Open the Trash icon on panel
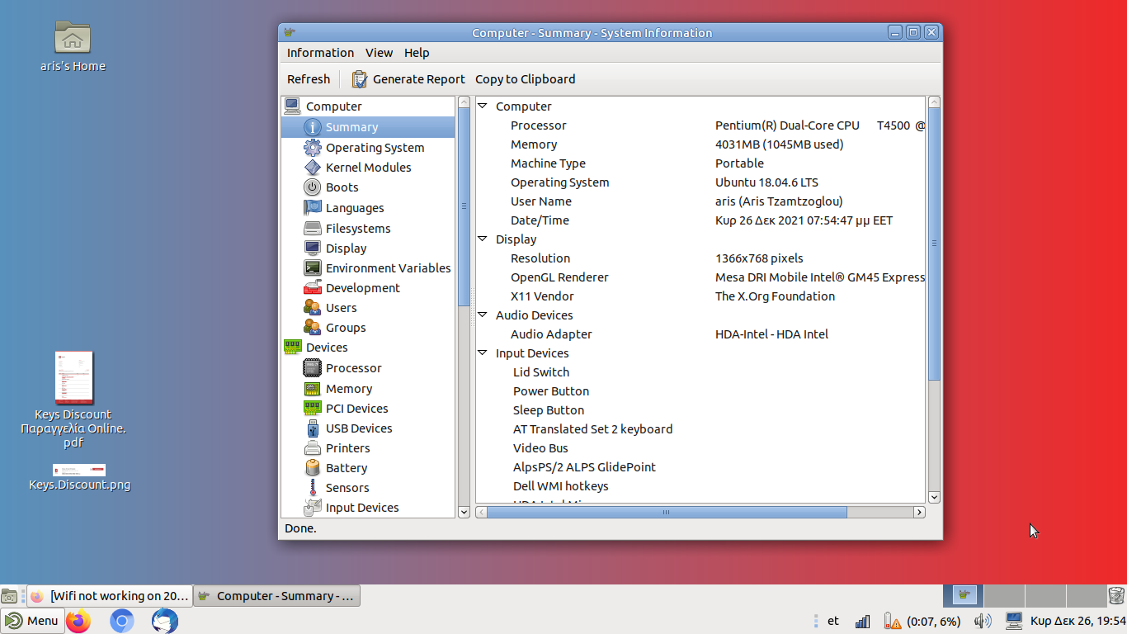Viewport: 1127px width, 634px height. coord(1116,595)
